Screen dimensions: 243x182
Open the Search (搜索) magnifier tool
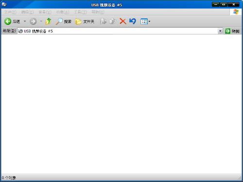tap(63, 21)
